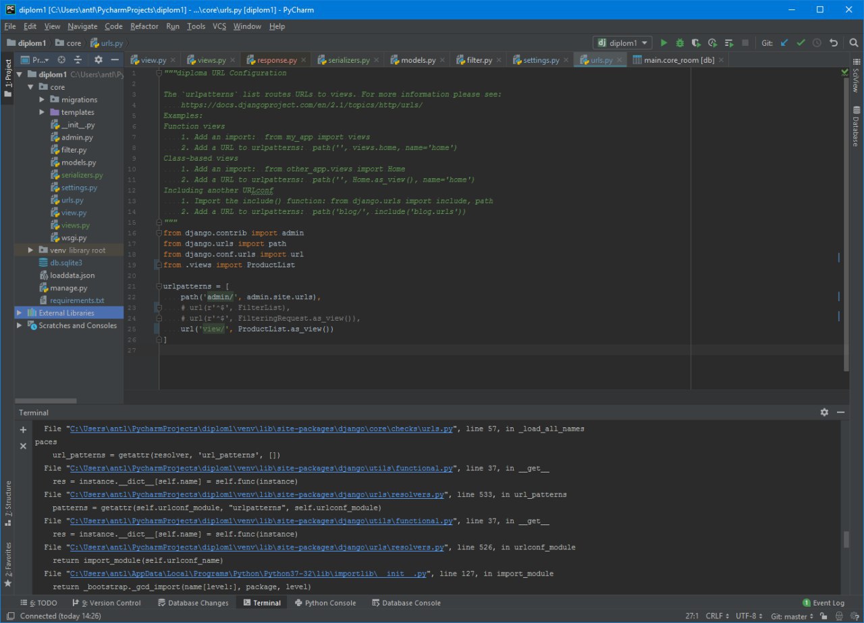Revert changes with the rollback arrow
Image resolution: width=864 pixels, height=623 pixels.
tap(834, 43)
